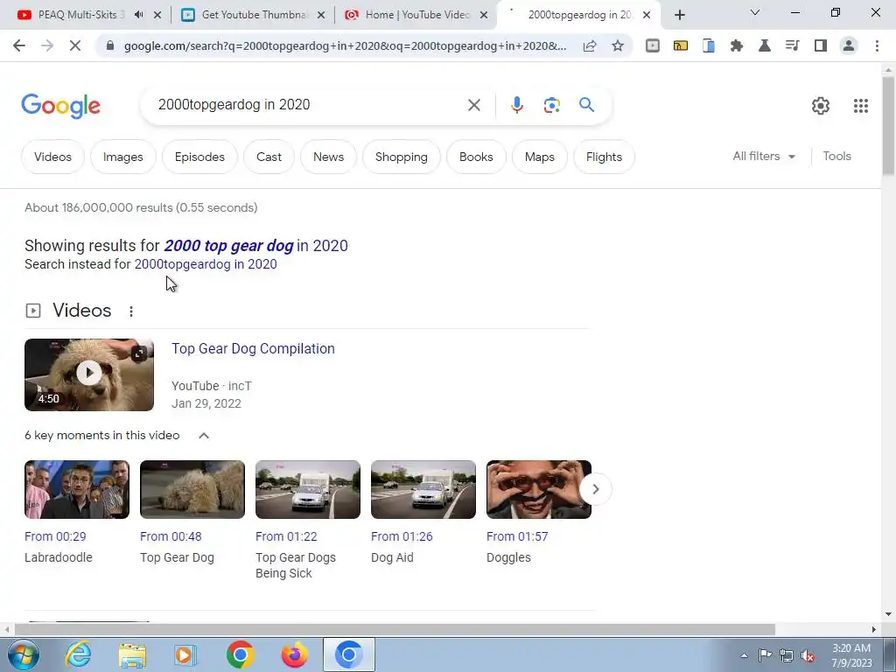
Task: Stop loading the page
Action: click(x=75, y=45)
